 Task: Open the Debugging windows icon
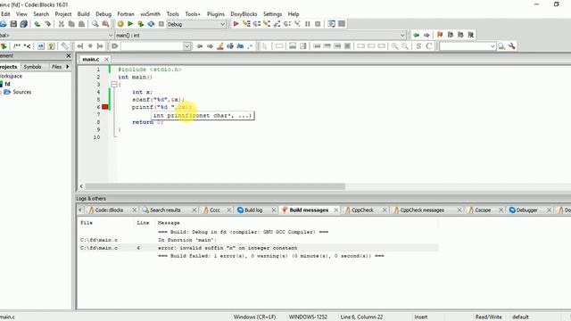point(331,24)
